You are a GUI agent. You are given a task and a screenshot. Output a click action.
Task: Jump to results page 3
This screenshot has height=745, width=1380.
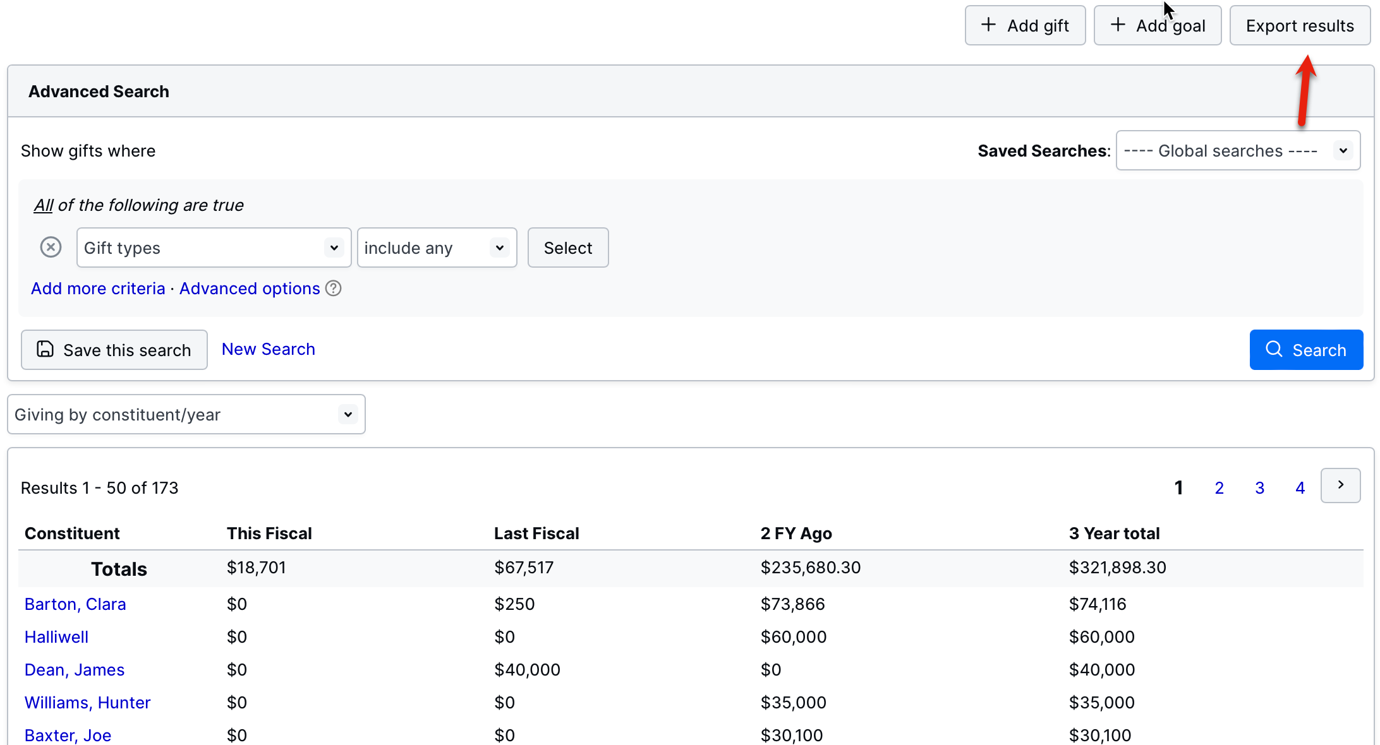(x=1259, y=488)
